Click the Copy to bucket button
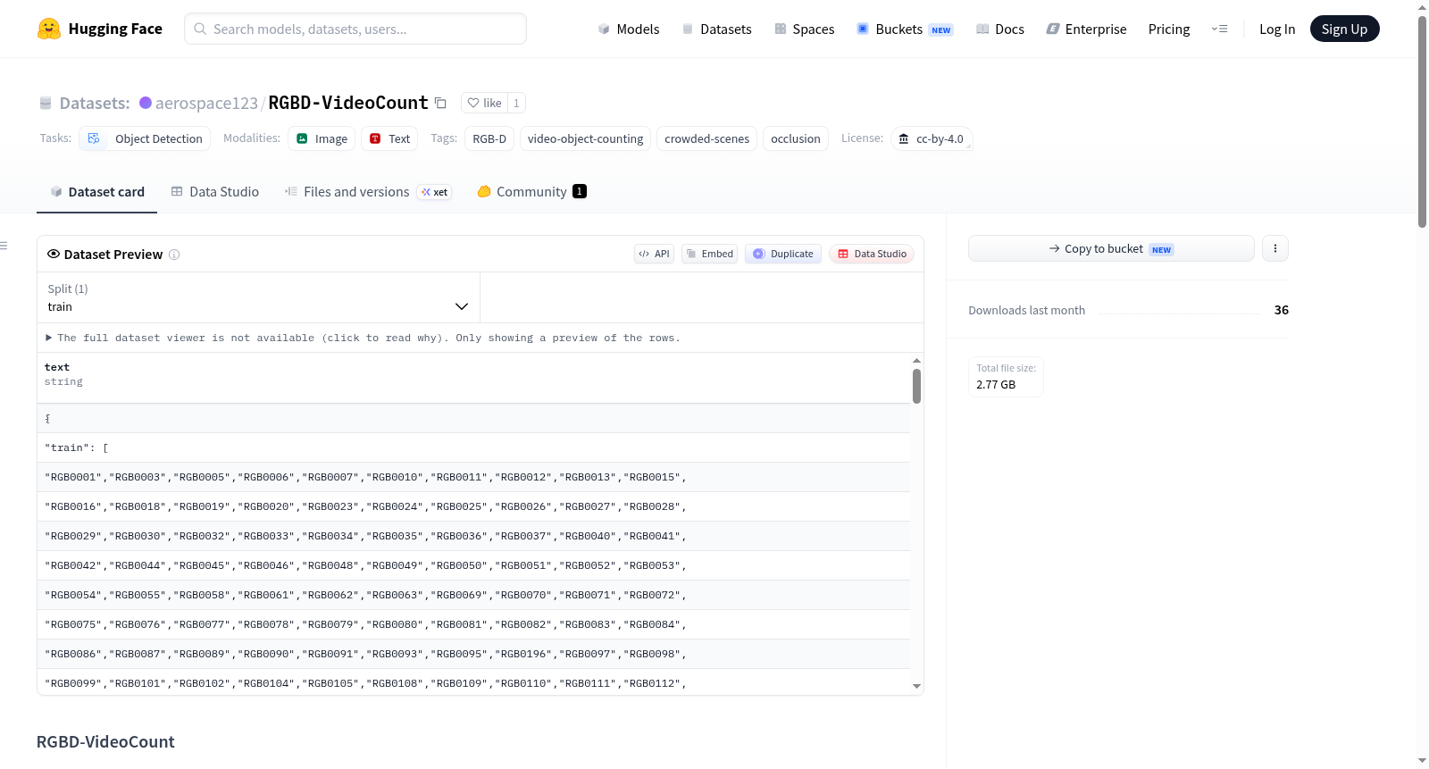1429x769 pixels. (1111, 248)
